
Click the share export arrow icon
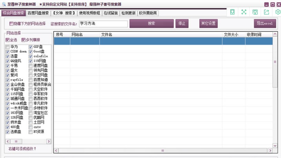267,12
